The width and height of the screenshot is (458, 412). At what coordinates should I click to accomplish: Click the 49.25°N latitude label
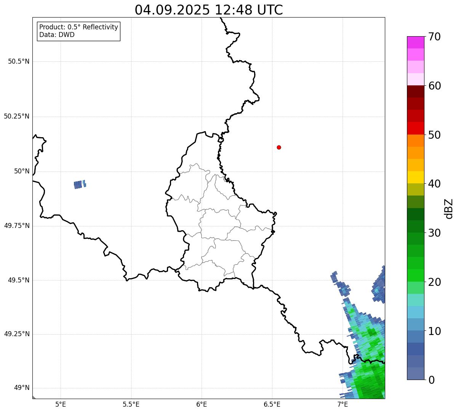pos(17,334)
